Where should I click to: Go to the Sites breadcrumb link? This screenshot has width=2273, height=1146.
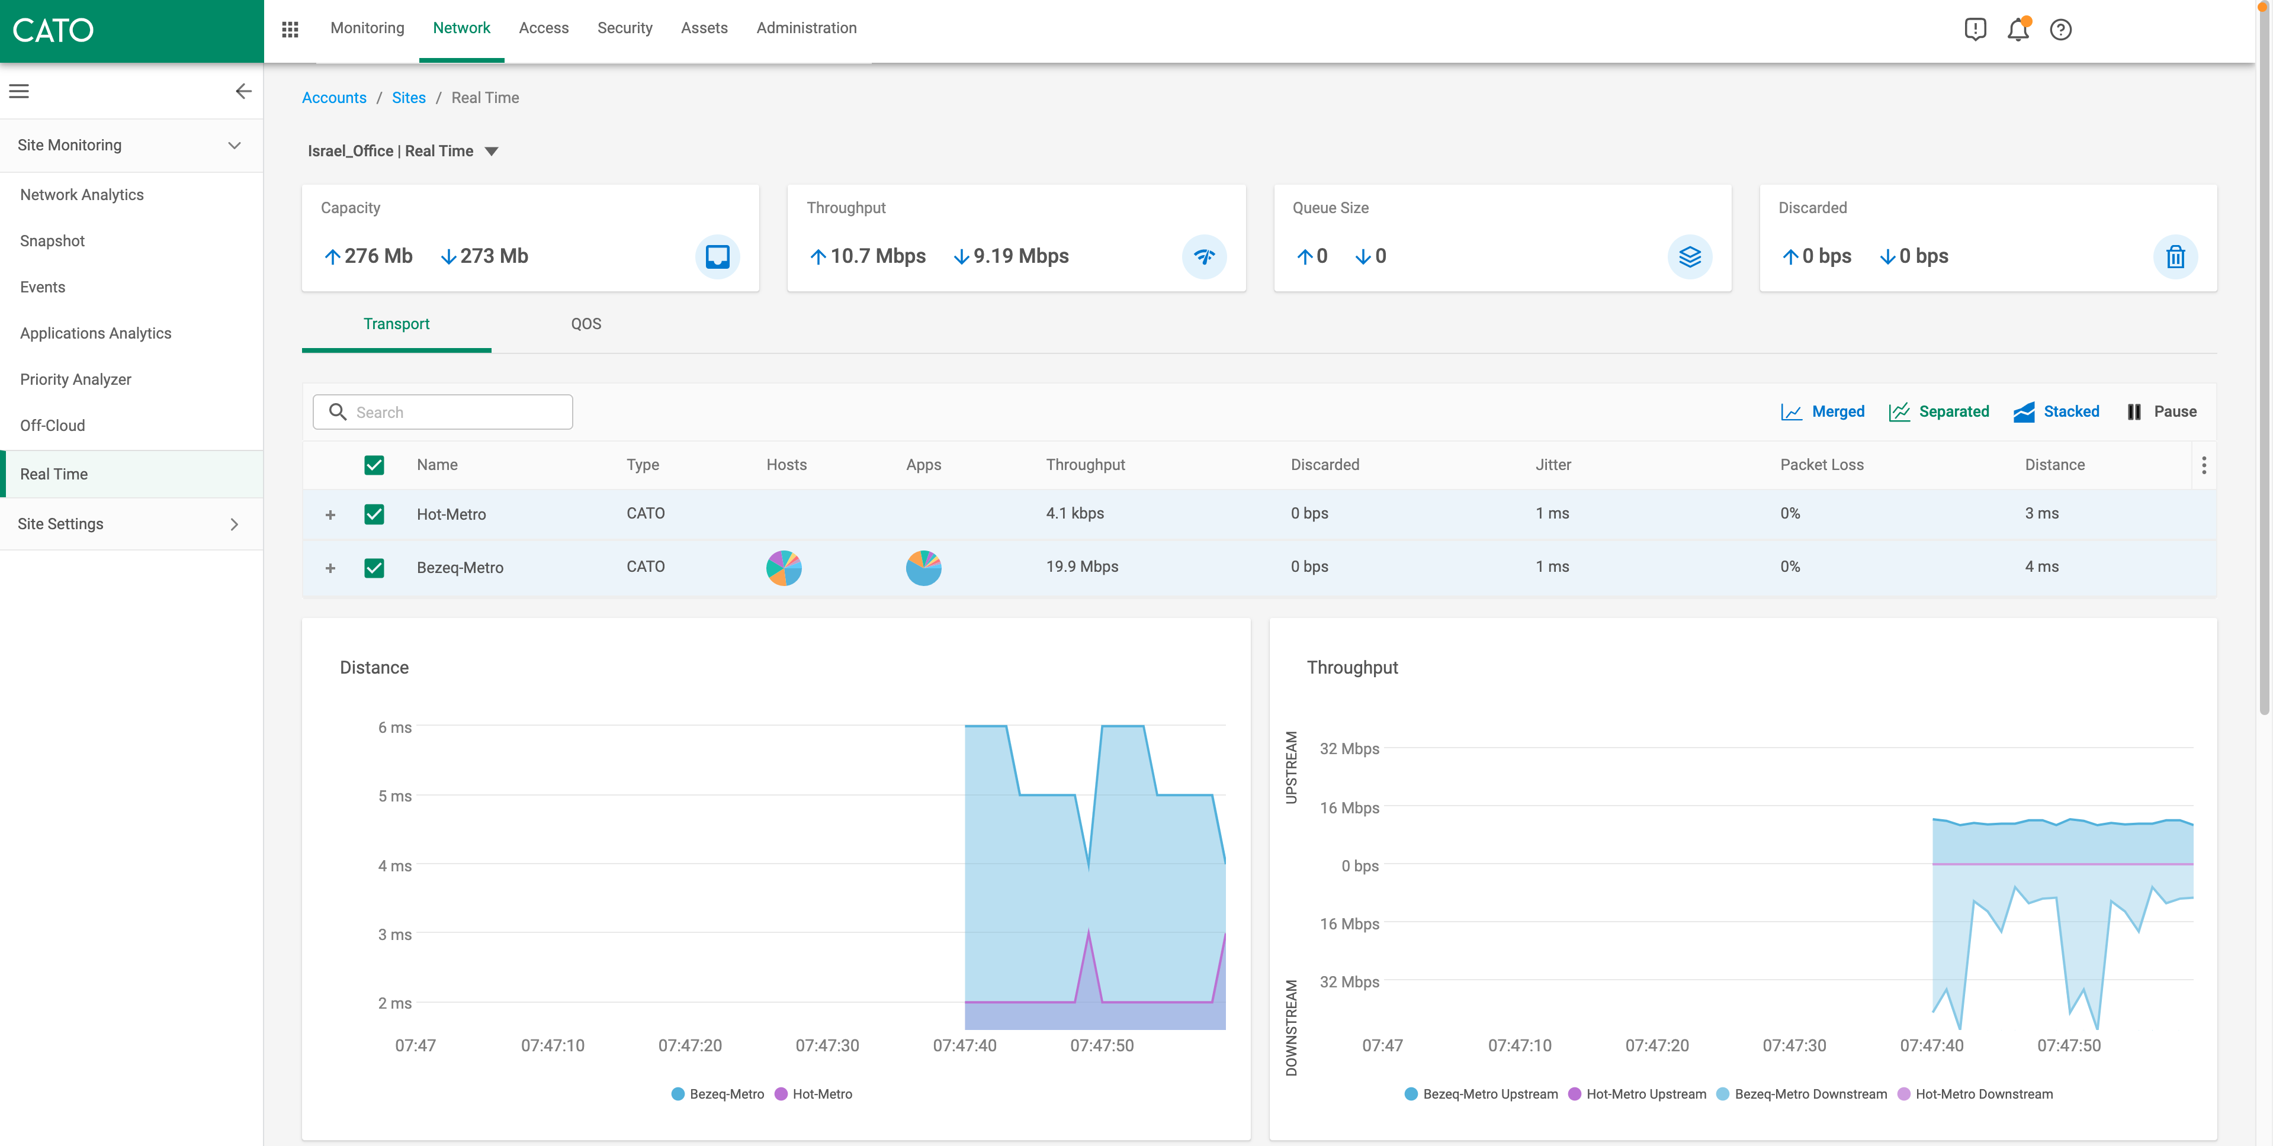pos(407,98)
